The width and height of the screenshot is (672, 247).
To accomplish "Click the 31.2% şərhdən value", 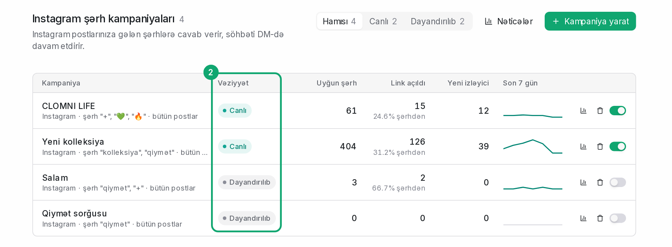I will [x=399, y=153].
